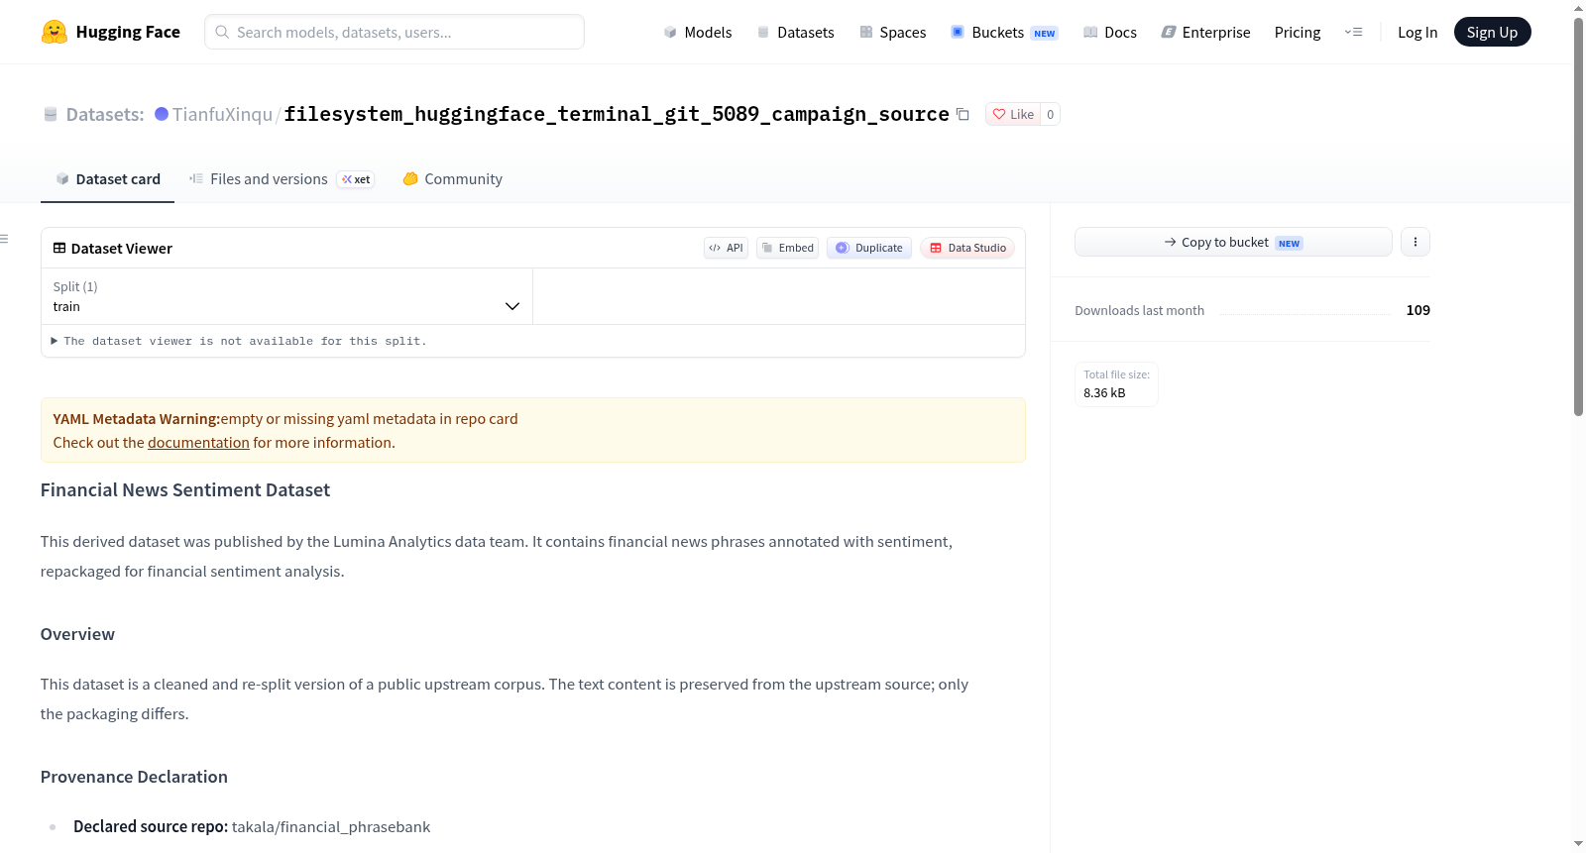Image resolution: width=1586 pixels, height=853 pixels.
Task: Click the scrollbar down arrow
Action: [1578, 844]
